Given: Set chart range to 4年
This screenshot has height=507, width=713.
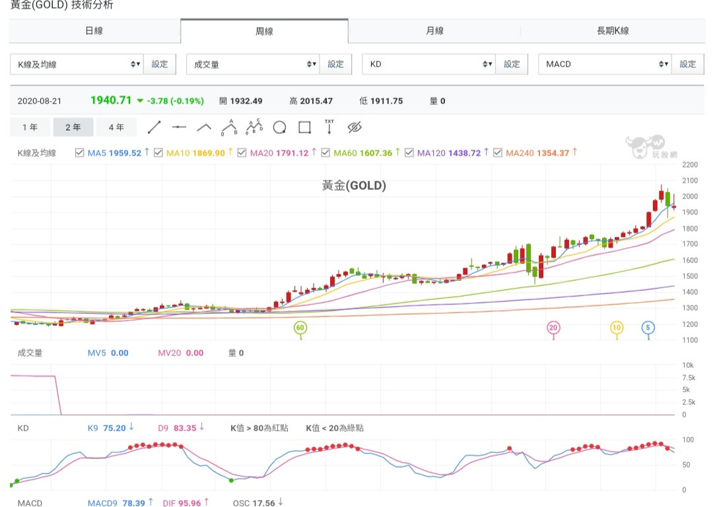Looking at the screenshot, I should [116, 127].
